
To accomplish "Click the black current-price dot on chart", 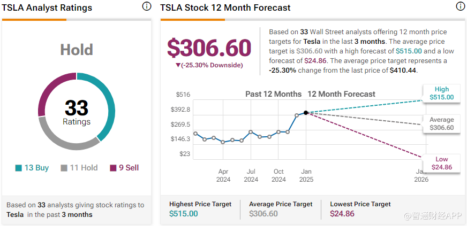I will (x=306, y=113).
